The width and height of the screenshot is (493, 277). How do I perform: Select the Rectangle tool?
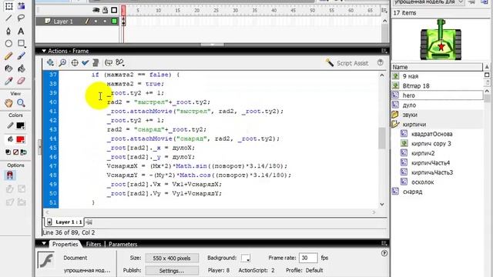[x=21, y=43]
